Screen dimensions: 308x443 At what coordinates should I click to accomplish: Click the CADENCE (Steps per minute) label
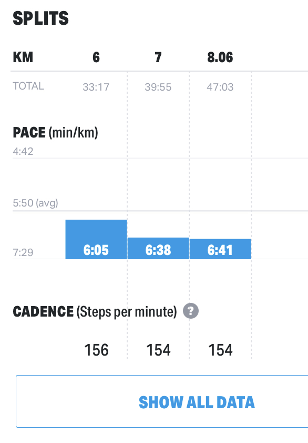pyautogui.click(x=95, y=312)
